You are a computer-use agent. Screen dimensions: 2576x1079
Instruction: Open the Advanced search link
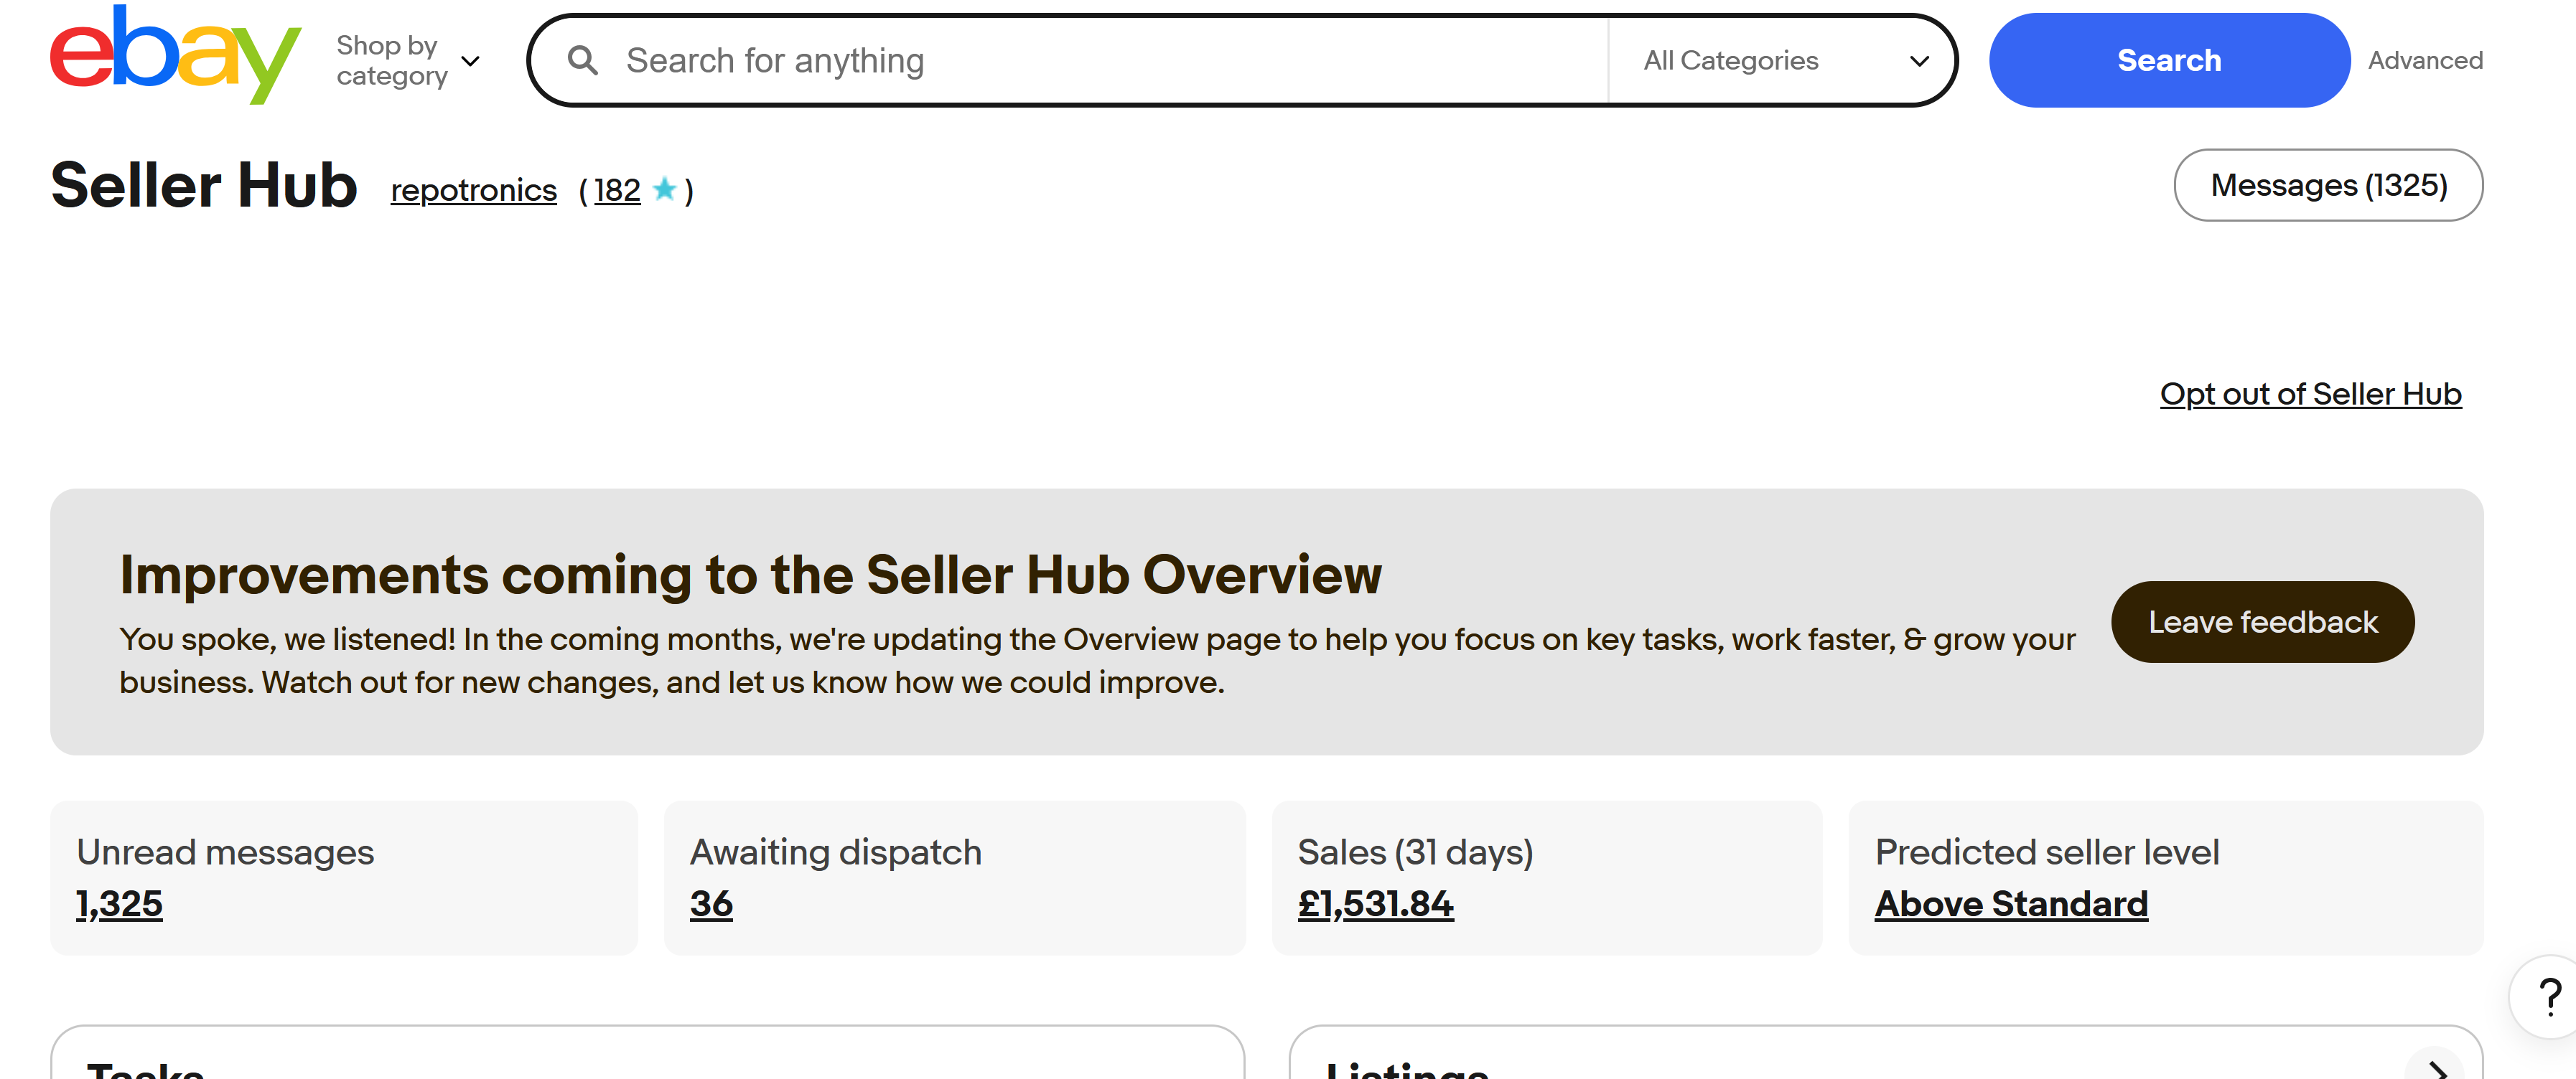[x=2425, y=61]
